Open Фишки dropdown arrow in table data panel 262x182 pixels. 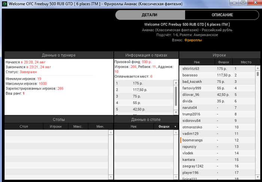pos(175,127)
